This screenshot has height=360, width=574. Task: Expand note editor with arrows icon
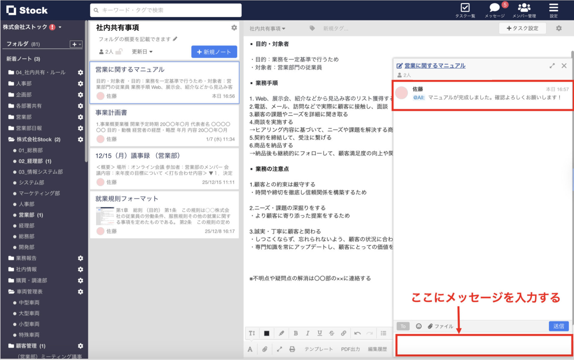(279, 349)
